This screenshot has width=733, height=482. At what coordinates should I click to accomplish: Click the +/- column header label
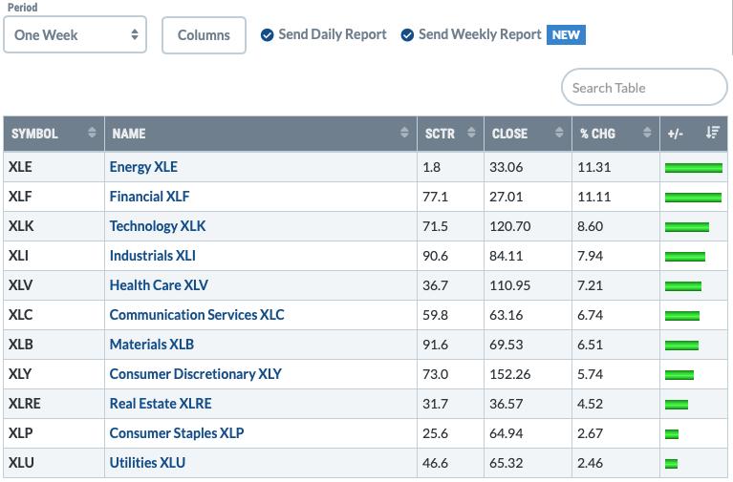click(x=675, y=134)
